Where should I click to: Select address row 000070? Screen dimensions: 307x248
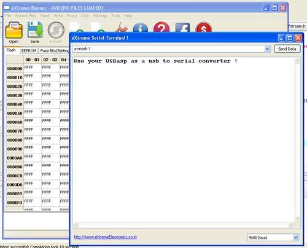15,131
